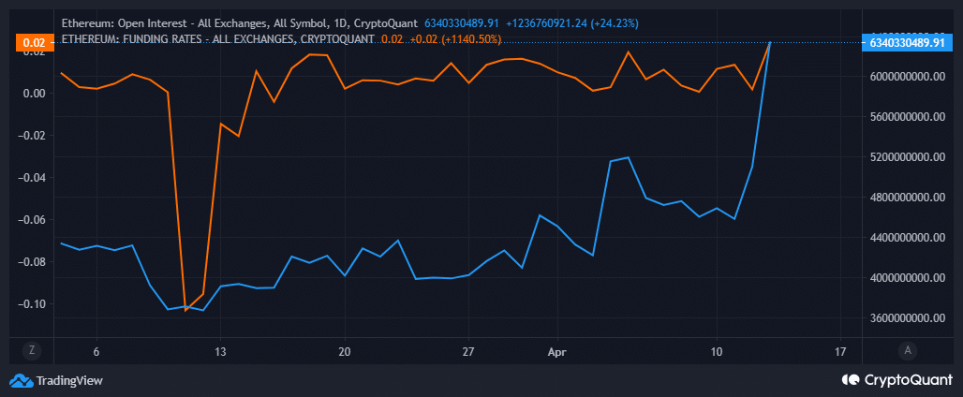963x397 pixels.
Task: Click the CryptoQuant circular logo icon
Action: (x=850, y=380)
